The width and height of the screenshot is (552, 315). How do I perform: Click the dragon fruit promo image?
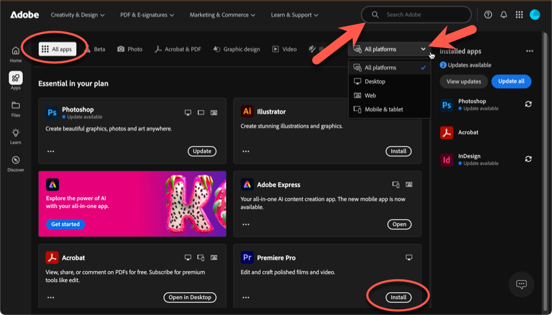196,204
